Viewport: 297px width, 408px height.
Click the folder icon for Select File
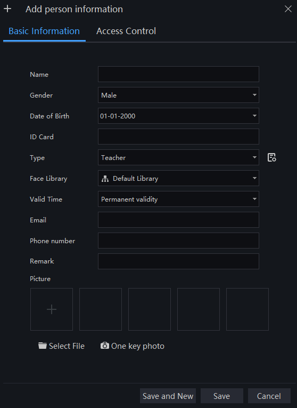point(43,346)
